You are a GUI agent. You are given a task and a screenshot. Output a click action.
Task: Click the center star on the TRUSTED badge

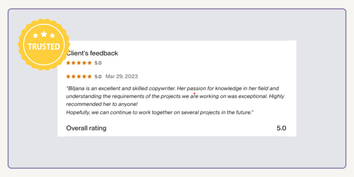[x=44, y=34]
